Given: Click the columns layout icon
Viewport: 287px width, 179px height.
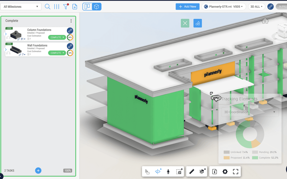Looking at the screenshot, I should tap(57, 7).
